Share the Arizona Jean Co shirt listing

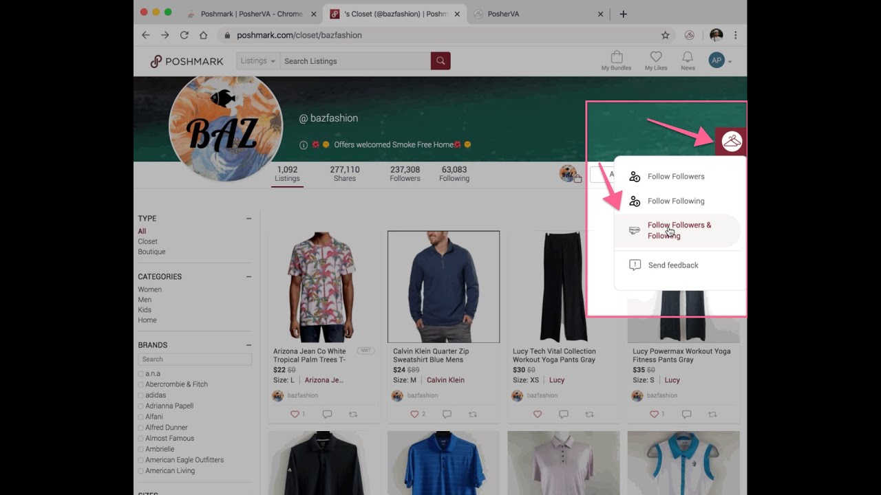pyautogui.click(x=353, y=415)
